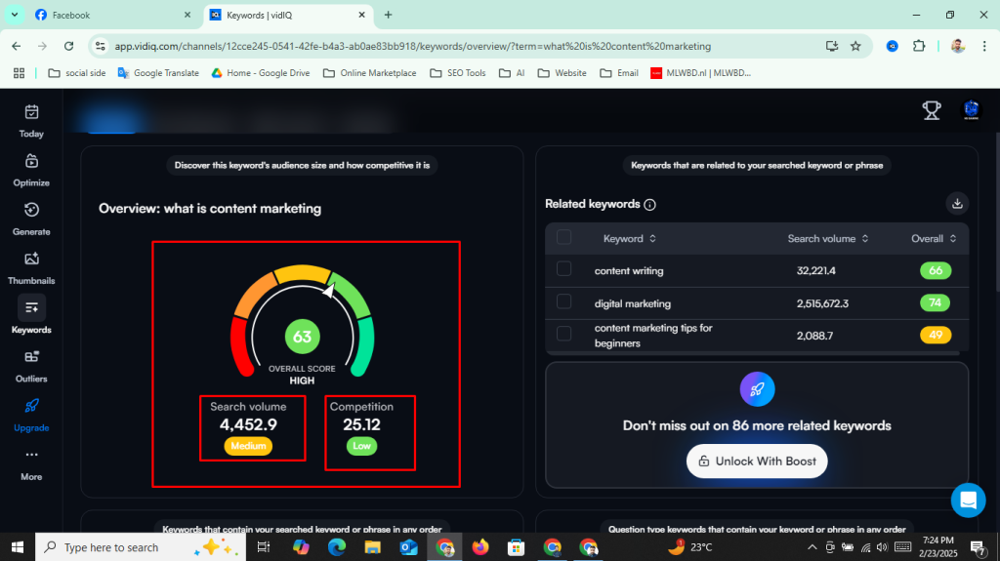Image resolution: width=1000 pixels, height=561 pixels.
Task: Open the Thumbnails sidebar tool
Action: click(31, 268)
